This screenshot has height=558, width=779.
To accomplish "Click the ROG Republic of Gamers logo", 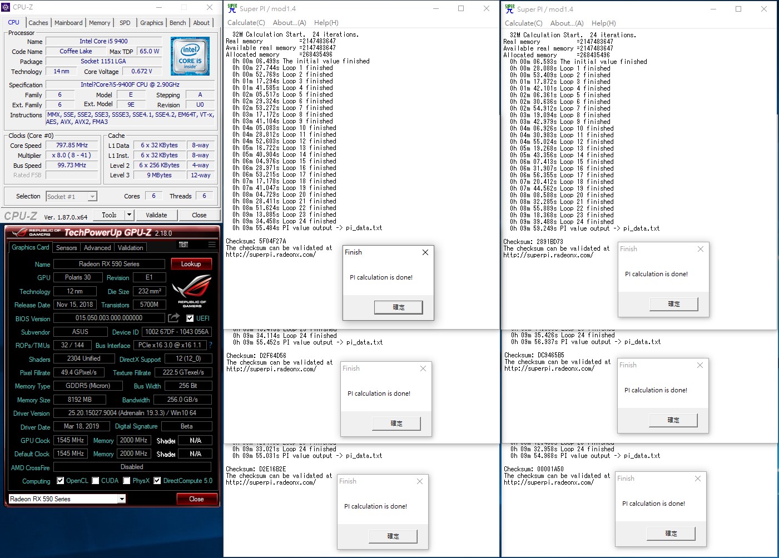I will point(192,291).
